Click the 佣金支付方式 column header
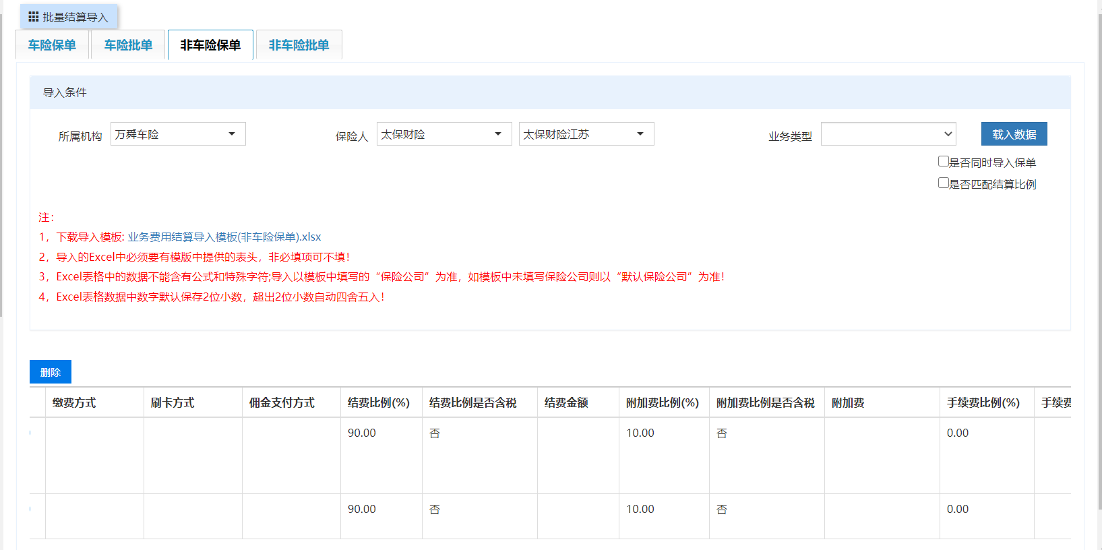The height and width of the screenshot is (550, 1102). click(282, 402)
